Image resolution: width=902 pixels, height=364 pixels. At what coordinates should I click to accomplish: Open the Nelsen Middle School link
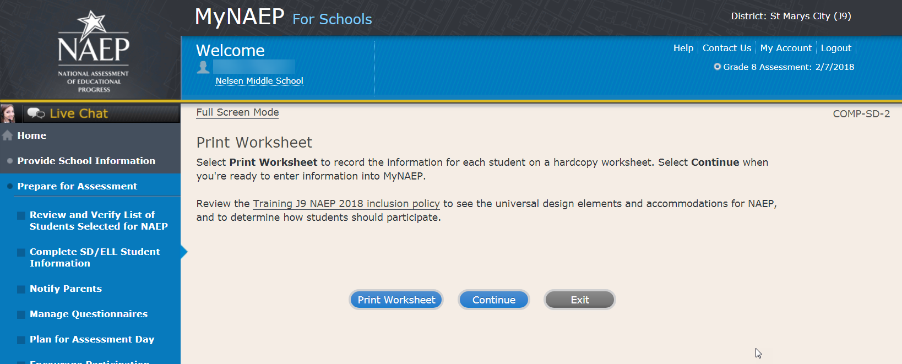[259, 81]
